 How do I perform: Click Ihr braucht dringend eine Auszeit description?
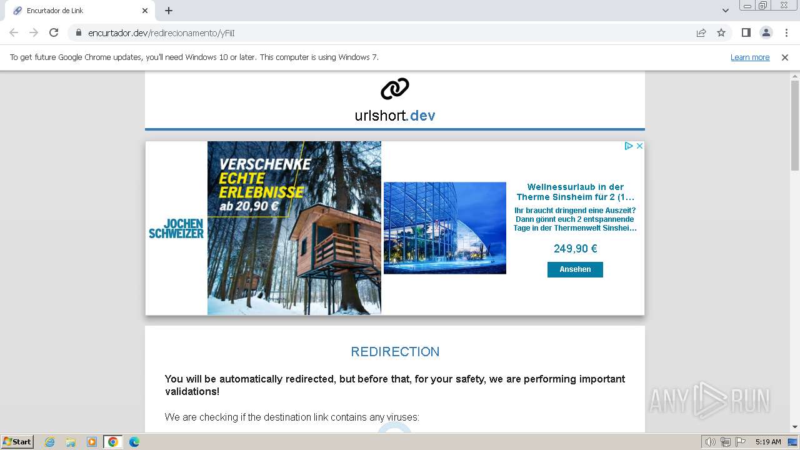(576, 219)
